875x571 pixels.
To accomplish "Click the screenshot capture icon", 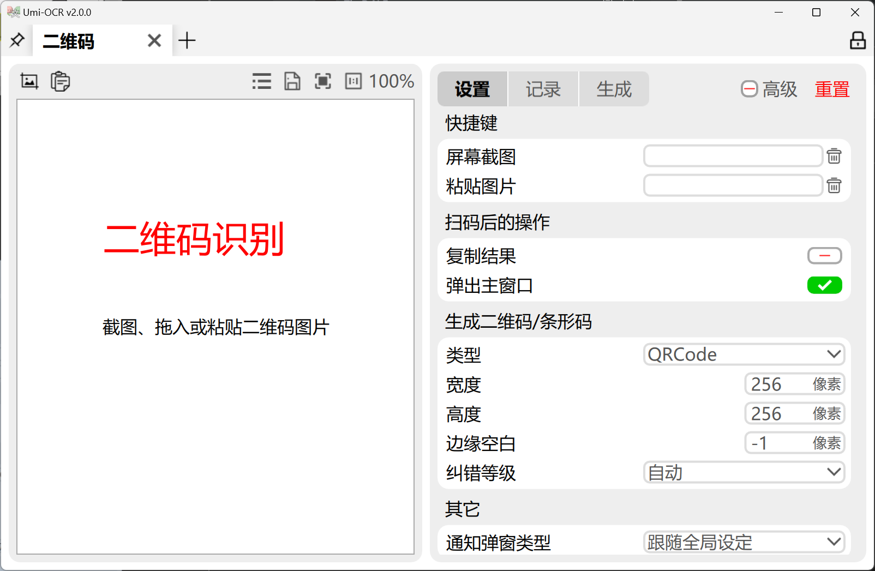I will [29, 82].
